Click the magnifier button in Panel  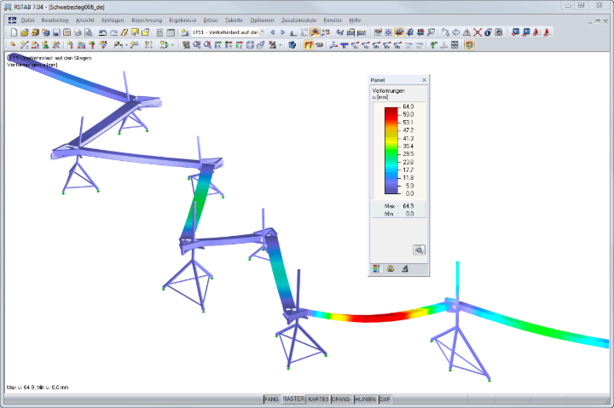[419, 250]
